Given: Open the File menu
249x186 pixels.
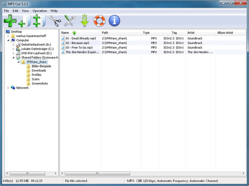Looking at the screenshot, I should (x=7, y=11).
